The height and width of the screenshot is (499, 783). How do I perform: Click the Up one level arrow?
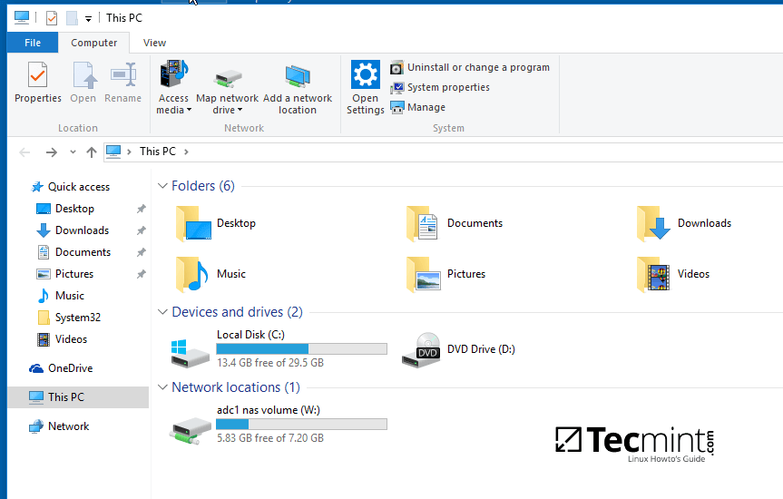point(91,152)
